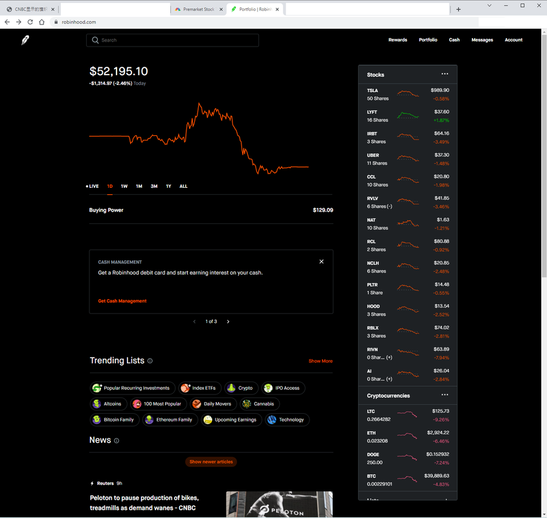Open Popular Recurring Investments list

pyautogui.click(x=133, y=388)
